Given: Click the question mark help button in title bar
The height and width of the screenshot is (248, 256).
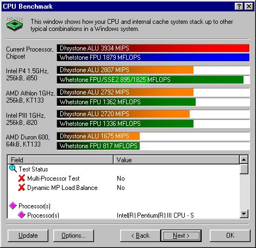Looking at the screenshot, I should [x=239, y=7].
